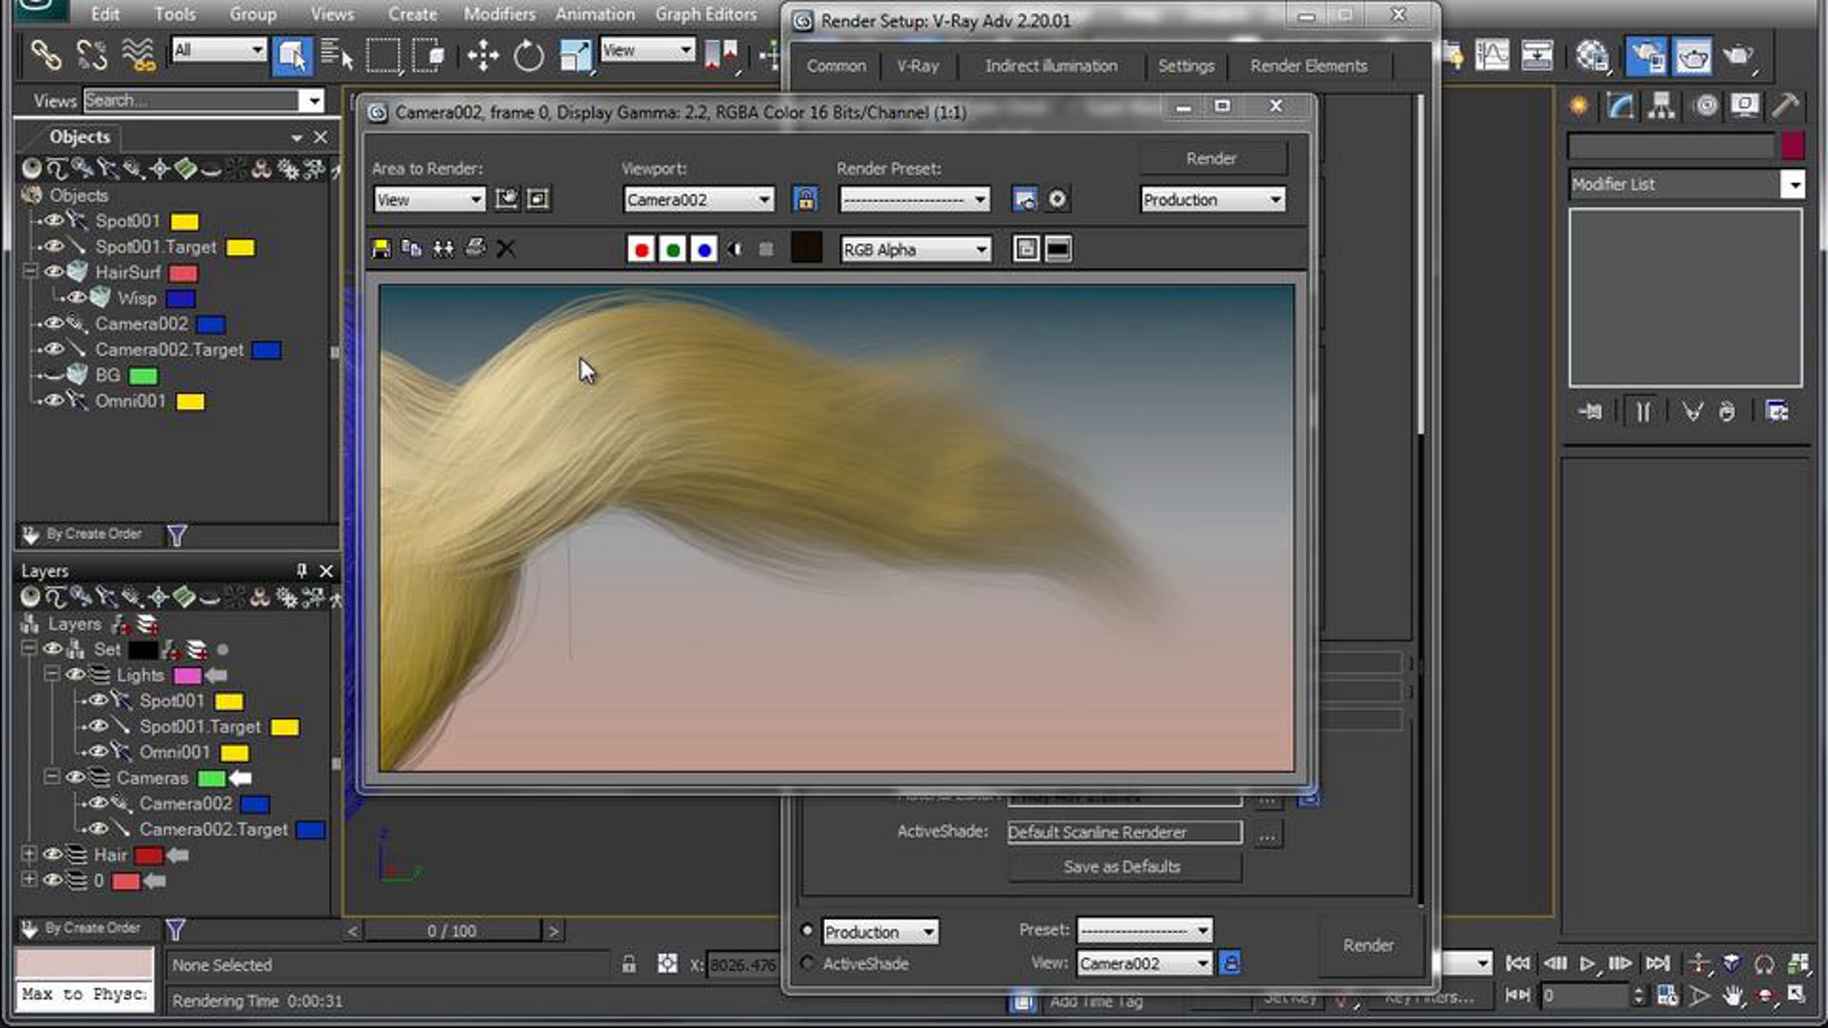Open the Graph Editors menu
Viewport: 1828px width, 1028px height.
tap(706, 14)
